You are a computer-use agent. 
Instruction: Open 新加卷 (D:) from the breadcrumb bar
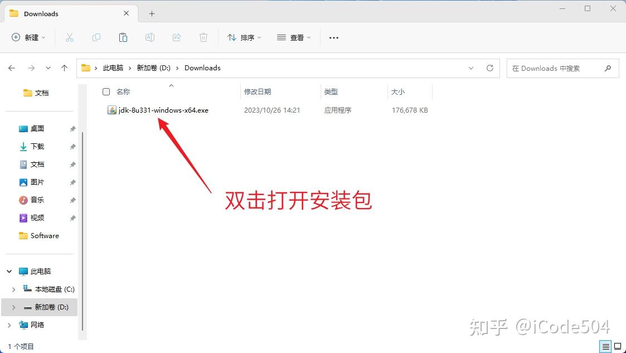[x=153, y=67]
